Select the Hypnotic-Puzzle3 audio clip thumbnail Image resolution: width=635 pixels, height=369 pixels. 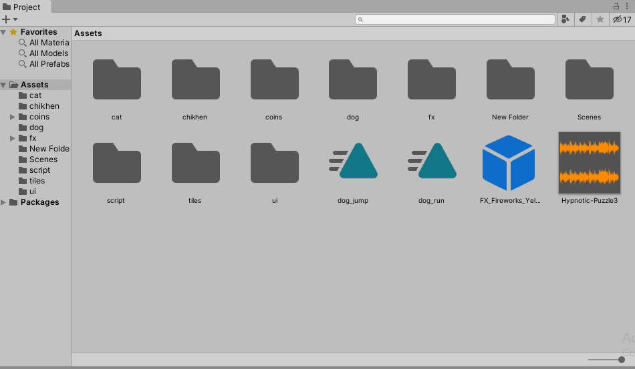[x=590, y=162]
